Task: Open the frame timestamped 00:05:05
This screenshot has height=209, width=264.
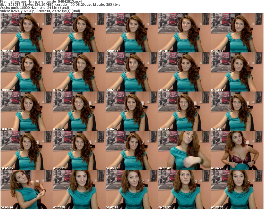Action: pyautogui.click(x=26, y=150)
